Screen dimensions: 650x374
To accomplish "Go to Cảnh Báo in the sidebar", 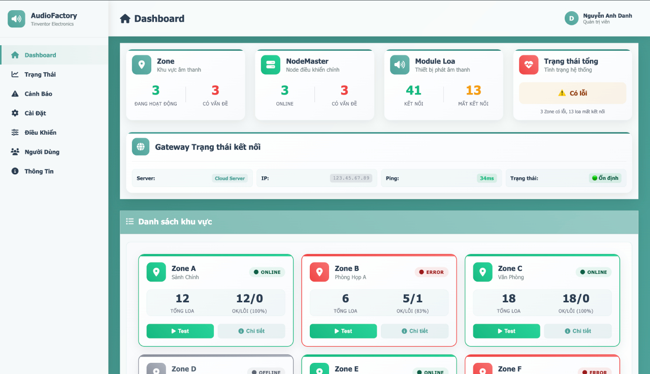I will tap(39, 94).
